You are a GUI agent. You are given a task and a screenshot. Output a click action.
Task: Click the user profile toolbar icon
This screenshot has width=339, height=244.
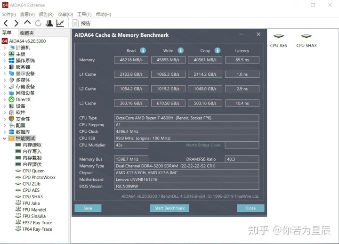[49, 23]
